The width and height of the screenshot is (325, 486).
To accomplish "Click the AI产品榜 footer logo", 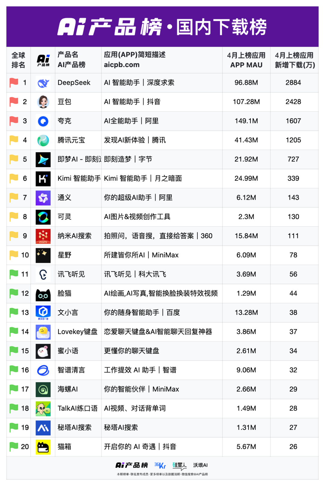I will point(132,465).
